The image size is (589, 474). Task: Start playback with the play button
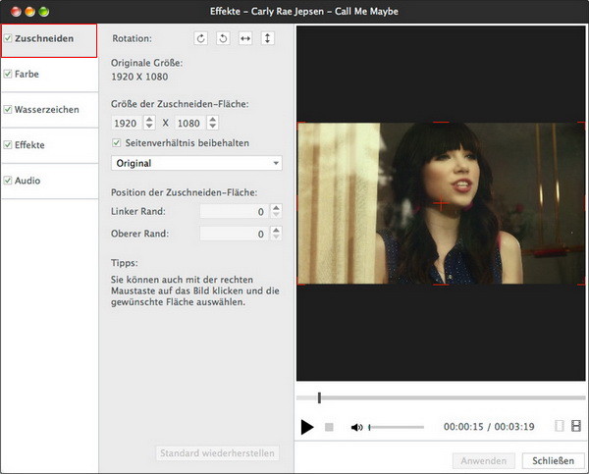307,427
